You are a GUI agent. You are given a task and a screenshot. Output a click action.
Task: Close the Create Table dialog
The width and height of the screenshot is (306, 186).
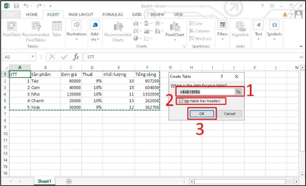(x=236, y=77)
